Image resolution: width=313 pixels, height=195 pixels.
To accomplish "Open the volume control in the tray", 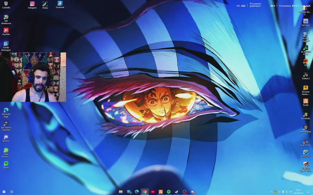I will point(291,192).
